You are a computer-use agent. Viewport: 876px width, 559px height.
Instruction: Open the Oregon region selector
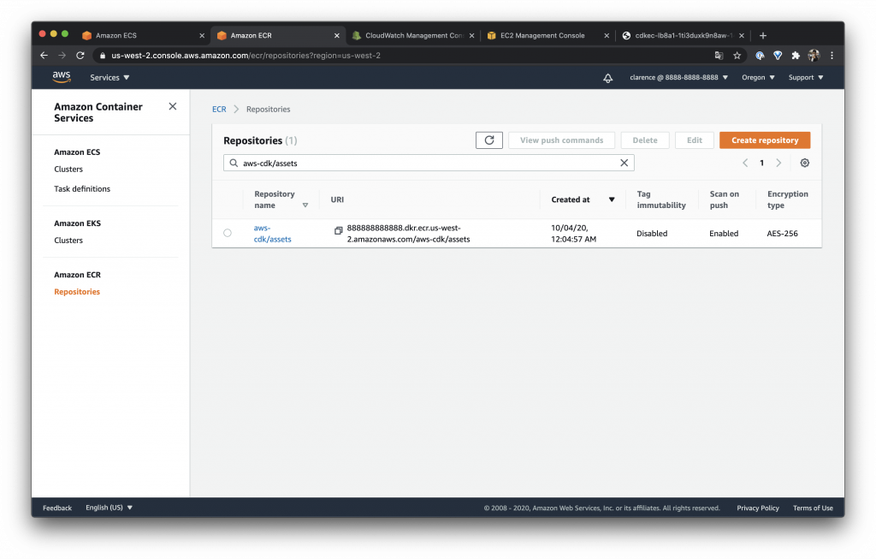coord(758,78)
